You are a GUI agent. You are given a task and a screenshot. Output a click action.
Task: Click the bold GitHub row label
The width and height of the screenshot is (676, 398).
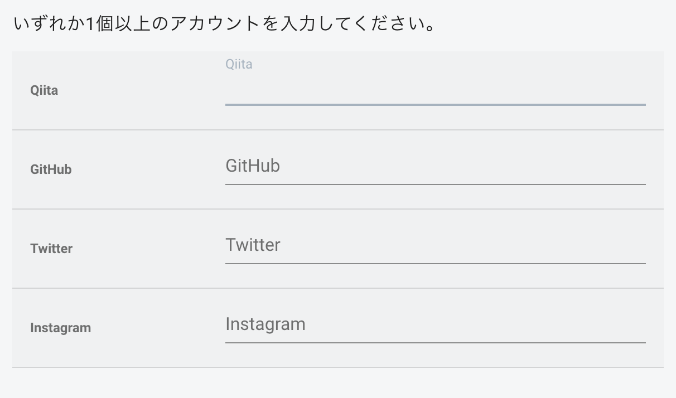[x=51, y=169]
